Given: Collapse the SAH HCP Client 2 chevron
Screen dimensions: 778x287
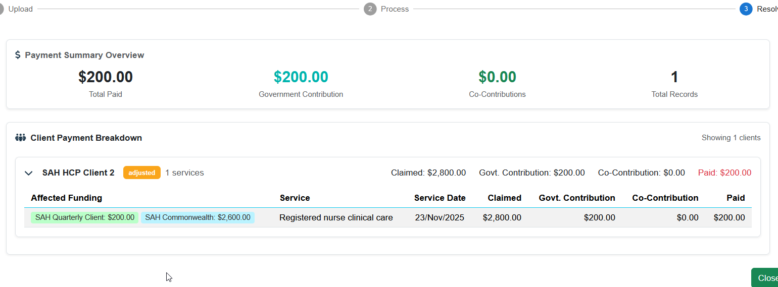Looking at the screenshot, I should pos(29,173).
